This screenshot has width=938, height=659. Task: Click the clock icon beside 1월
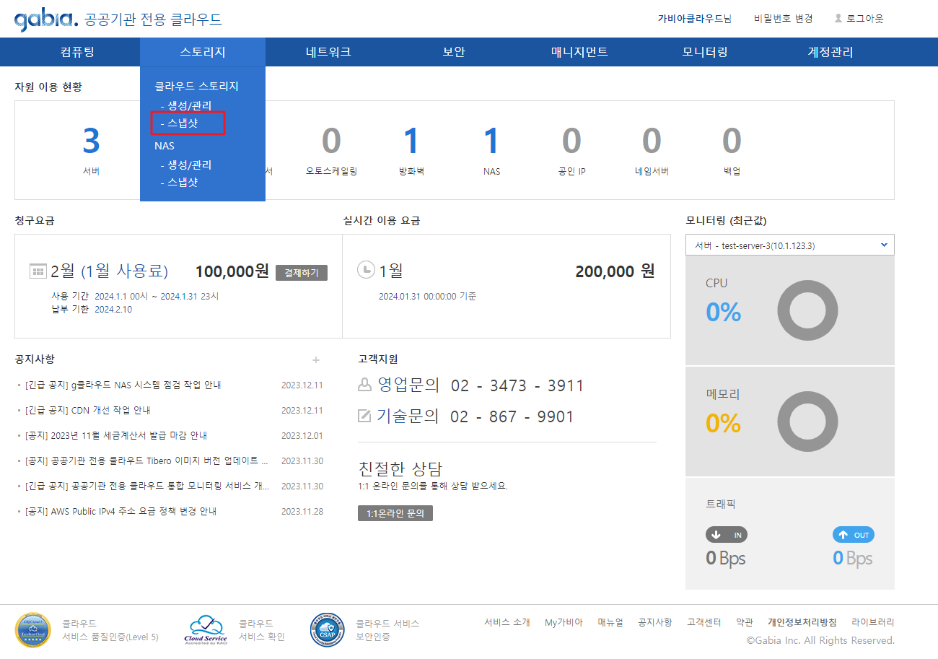pos(366,270)
